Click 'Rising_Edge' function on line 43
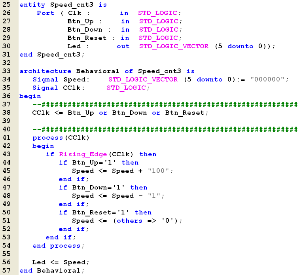The height and width of the screenshot is (275, 301). [x=83, y=154]
